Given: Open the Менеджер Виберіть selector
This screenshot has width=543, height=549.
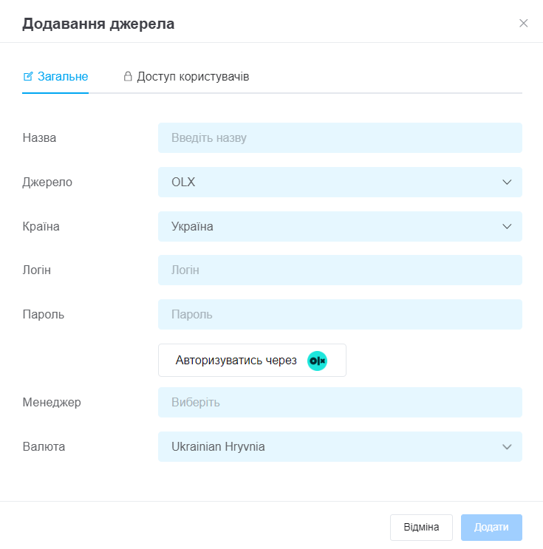Looking at the screenshot, I should [x=340, y=403].
